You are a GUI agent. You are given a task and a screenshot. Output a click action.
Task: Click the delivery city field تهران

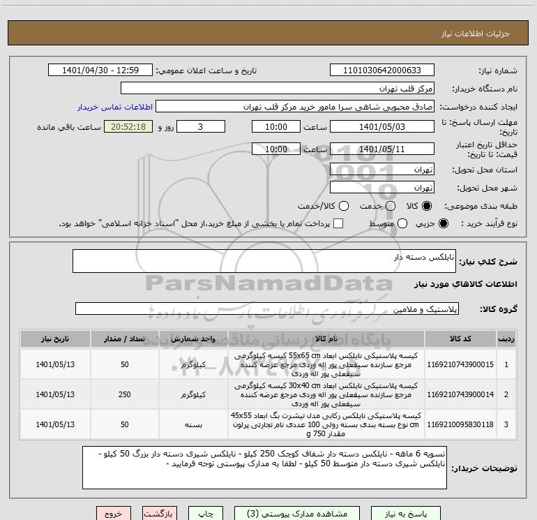pyautogui.click(x=382, y=188)
